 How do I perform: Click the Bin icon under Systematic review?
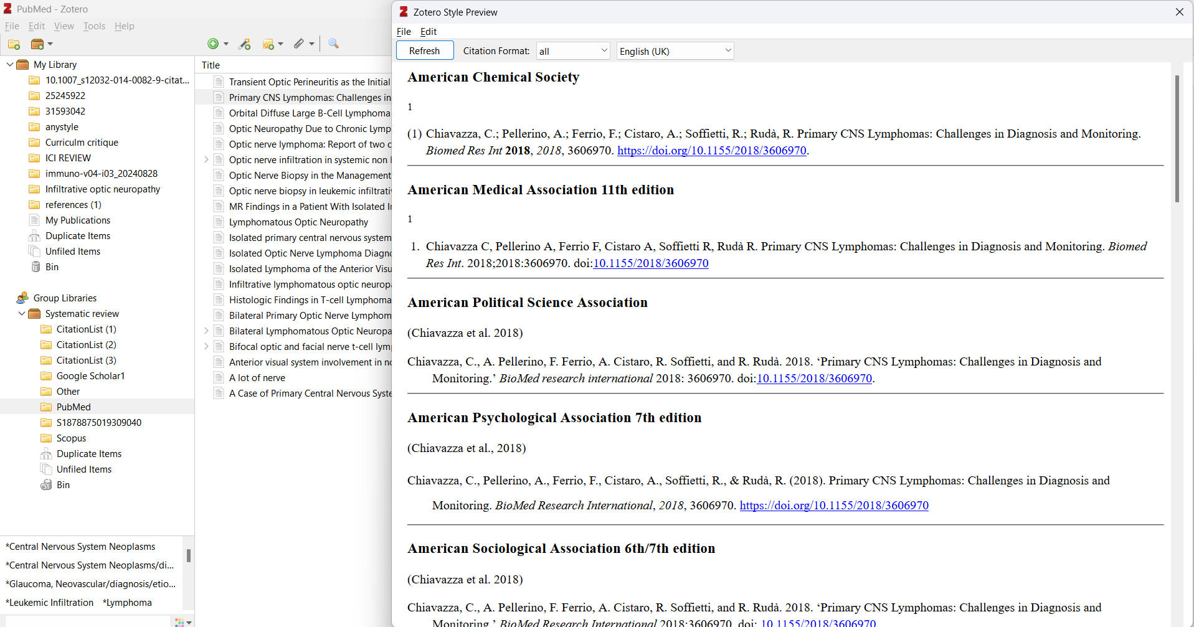coord(46,484)
